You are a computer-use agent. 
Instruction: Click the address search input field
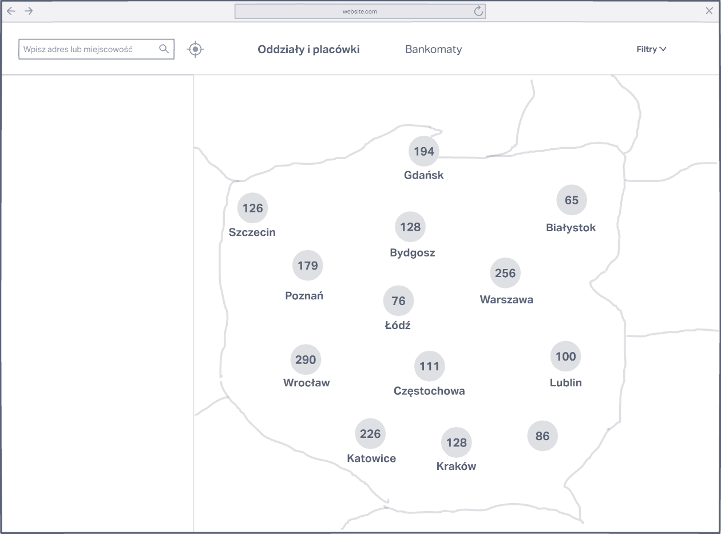tap(89, 49)
